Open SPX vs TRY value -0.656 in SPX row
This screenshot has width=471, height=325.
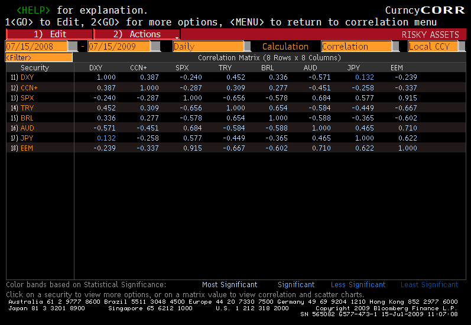point(234,98)
